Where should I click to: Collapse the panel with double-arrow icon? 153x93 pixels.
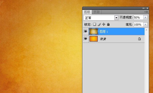[143, 8]
